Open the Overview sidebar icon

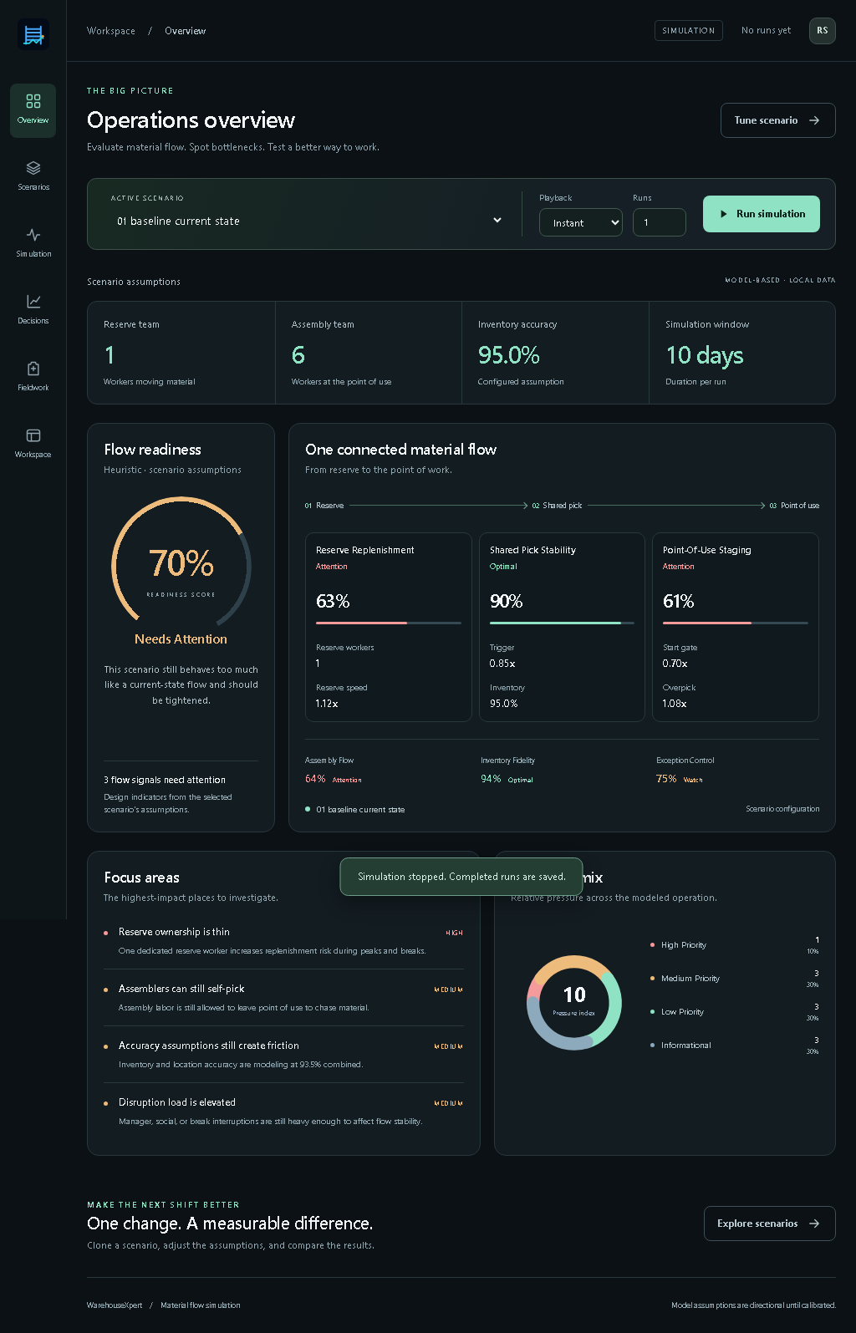coord(33,101)
